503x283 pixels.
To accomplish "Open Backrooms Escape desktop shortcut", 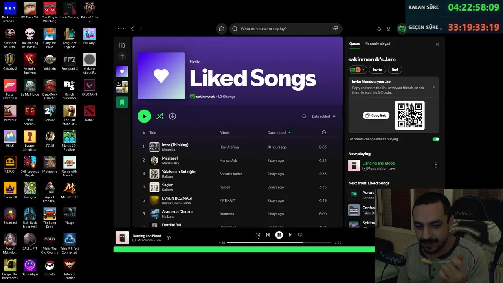I will (10, 13).
